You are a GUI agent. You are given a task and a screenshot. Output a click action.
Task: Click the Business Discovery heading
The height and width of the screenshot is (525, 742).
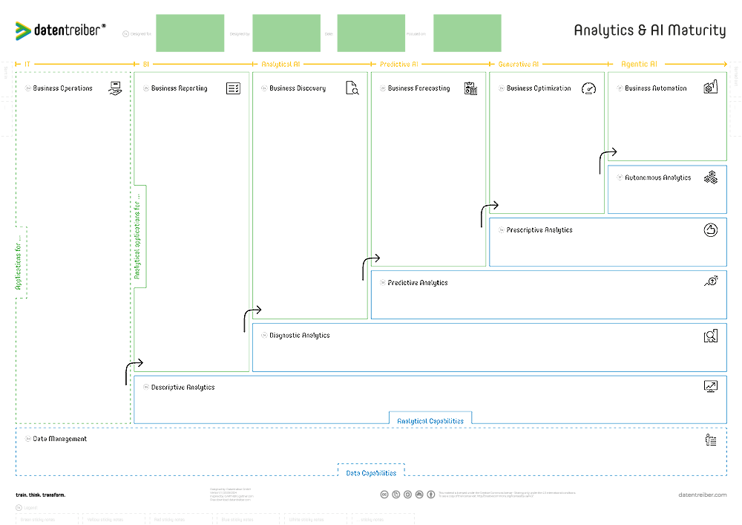[x=298, y=88]
